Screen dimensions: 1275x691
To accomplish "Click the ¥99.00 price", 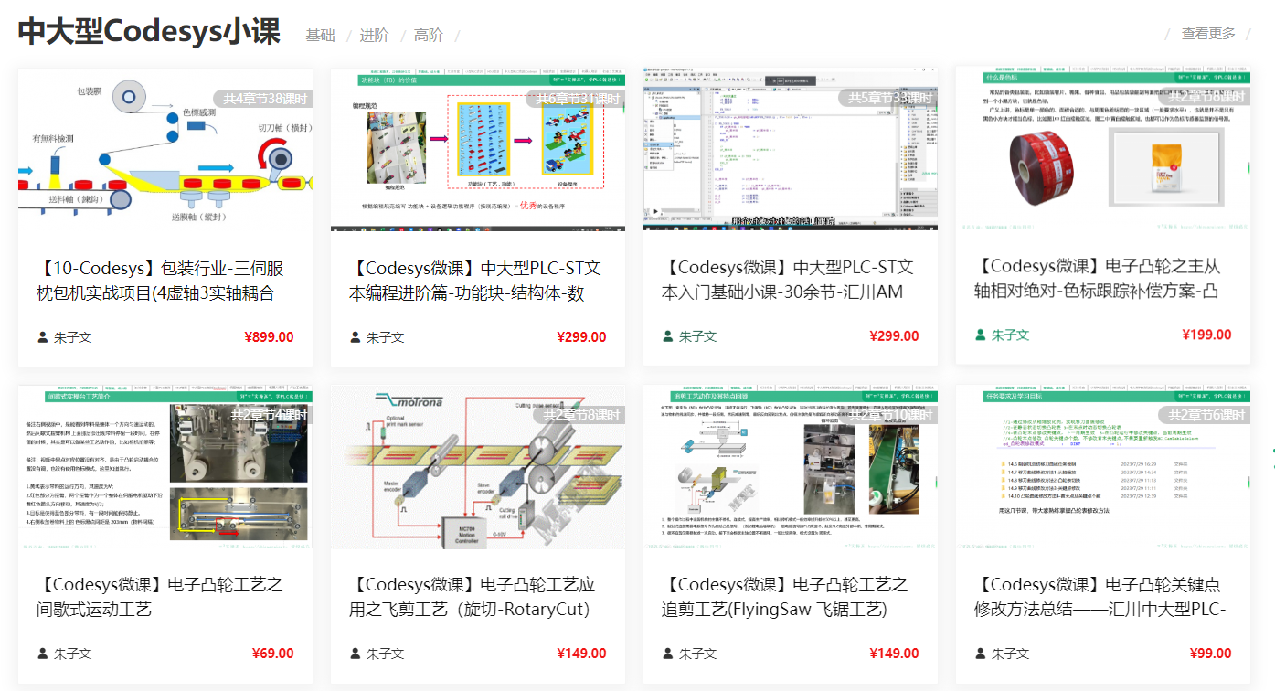I will (x=1211, y=654).
